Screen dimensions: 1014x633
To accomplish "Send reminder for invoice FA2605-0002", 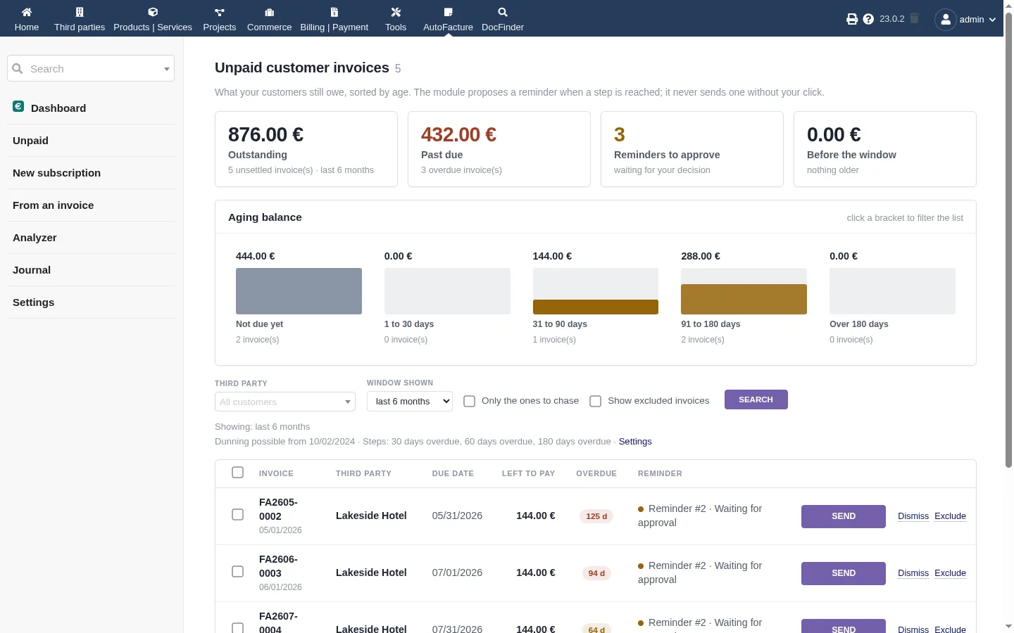I will click(x=844, y=516).
